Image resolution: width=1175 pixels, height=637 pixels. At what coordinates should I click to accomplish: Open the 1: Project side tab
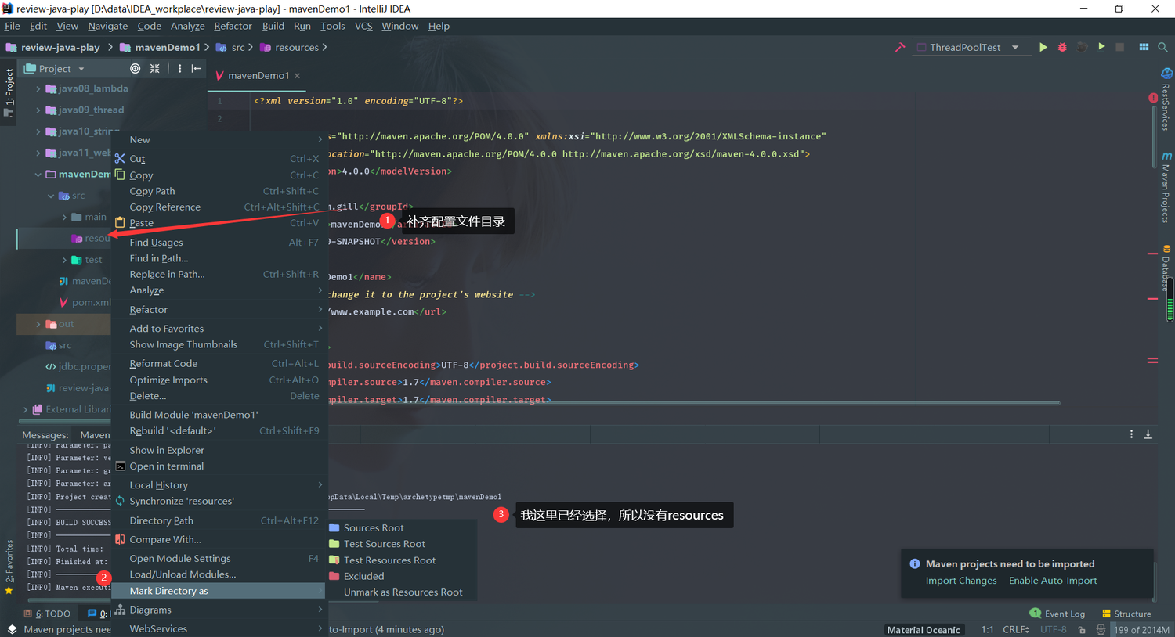(9, 93)
